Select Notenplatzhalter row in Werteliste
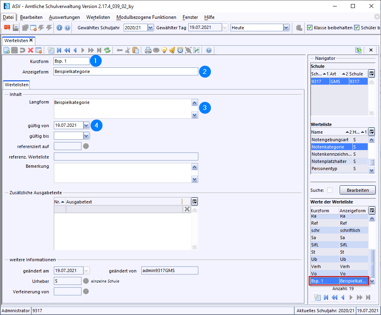This screenshot has height=315, width=381. coord(339,161)
